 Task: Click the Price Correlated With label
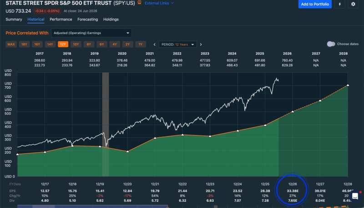point(27,33)
